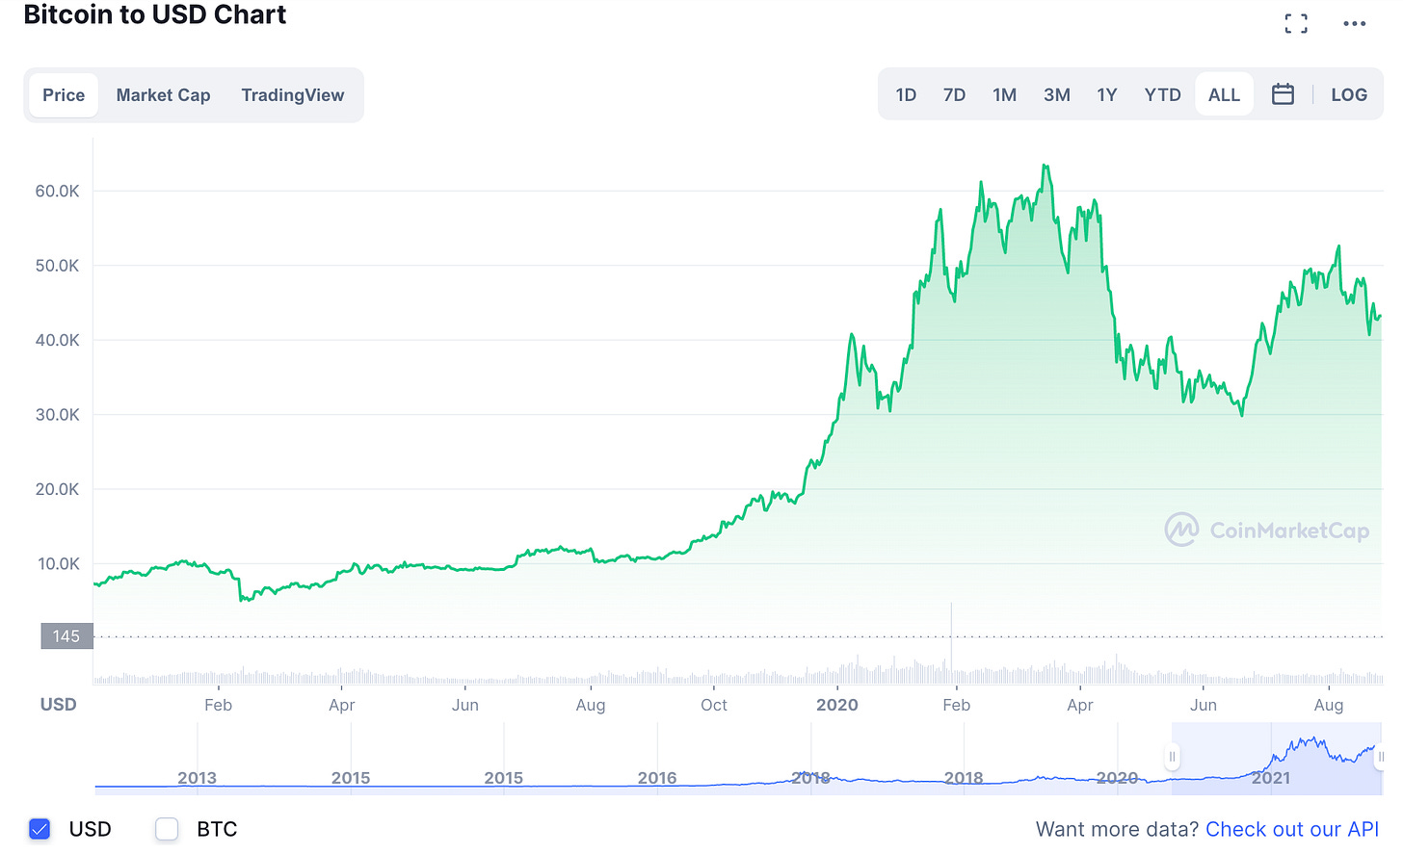Click the 10.0K y-axis label

tap(58, 563)
